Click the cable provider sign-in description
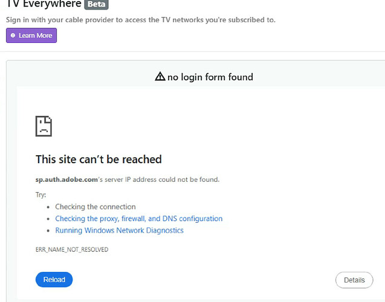This screenshot has width=385, height=302. click(x=140, y=20)
